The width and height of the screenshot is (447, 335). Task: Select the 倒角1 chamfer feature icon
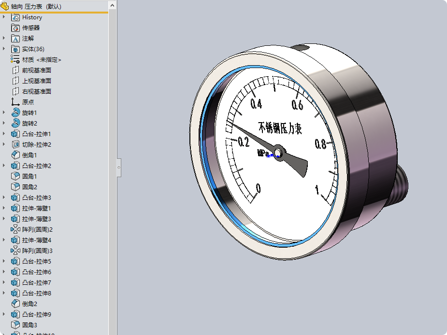[x=15, y=155]
